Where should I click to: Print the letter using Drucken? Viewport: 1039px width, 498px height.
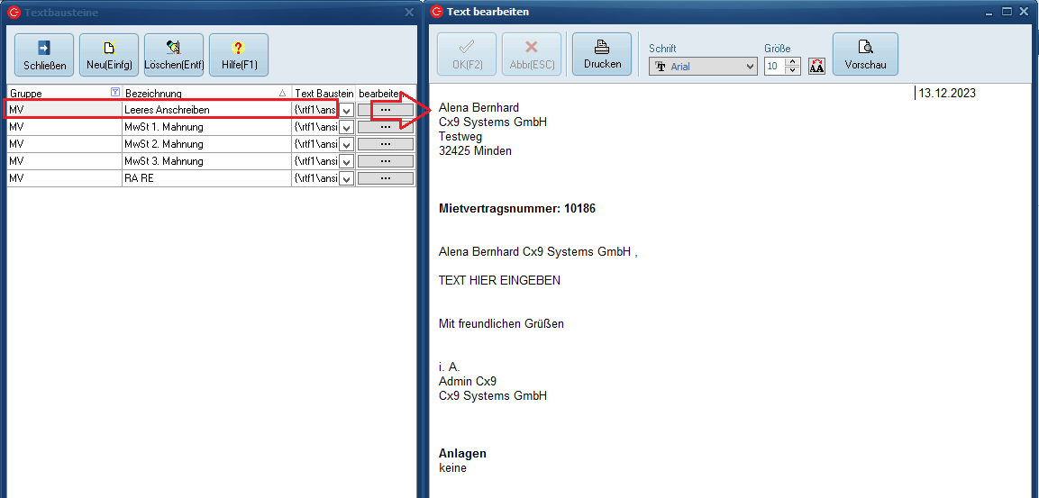click(602, 54)
